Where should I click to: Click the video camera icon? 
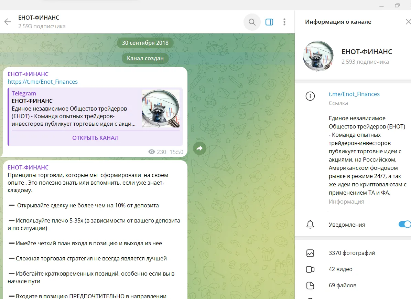tap(310, 269)
